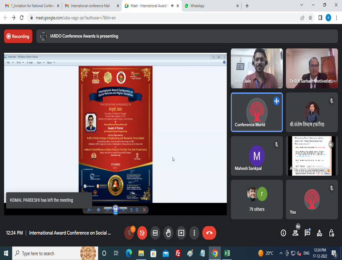Open the Chrome profile avatar
The image size is (342, 260).
328,18
